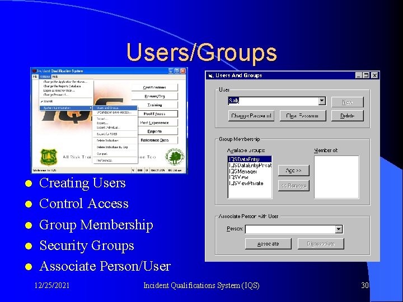Image resolution: width=403 pixels, height=302 pixels.
Task: Click the US Forest Service shield logo
Action: (x=48, y=157)
